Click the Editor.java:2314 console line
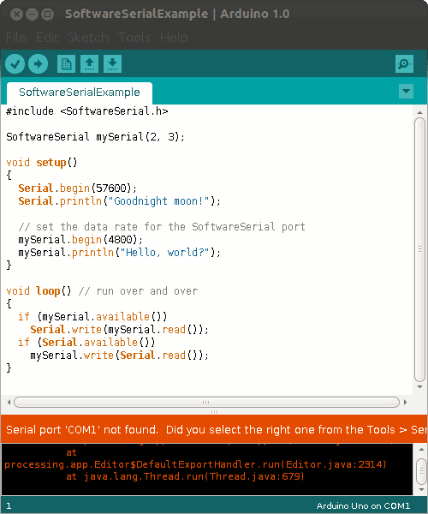 (195, 464)
